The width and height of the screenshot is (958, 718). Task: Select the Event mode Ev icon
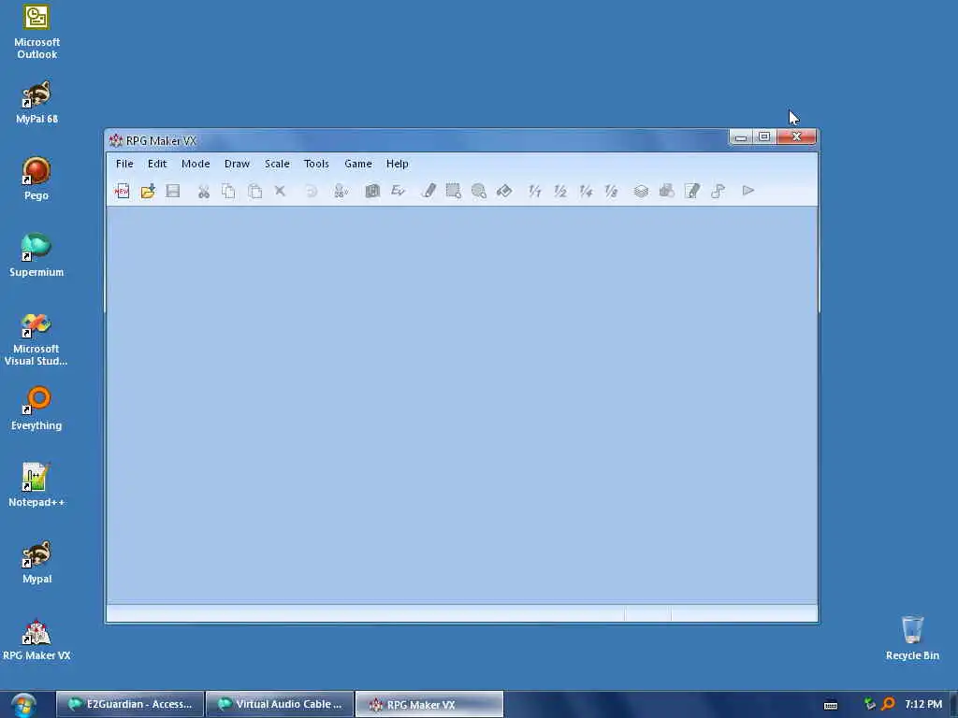point(398,191)
